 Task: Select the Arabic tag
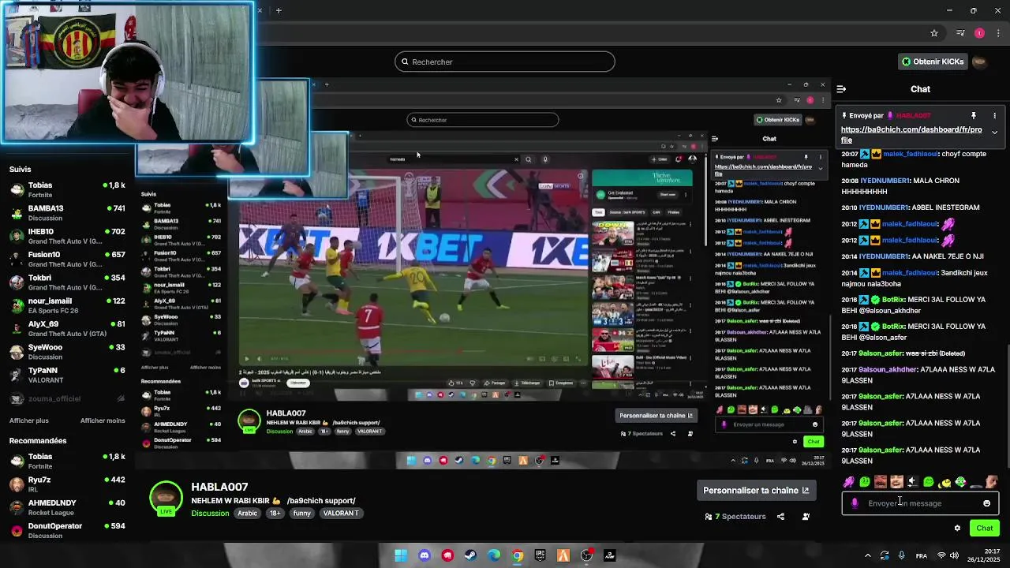pyautogui.click(x=248, y=513)
